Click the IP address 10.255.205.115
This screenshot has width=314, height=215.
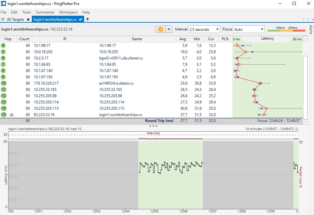[x=46, y=108]
